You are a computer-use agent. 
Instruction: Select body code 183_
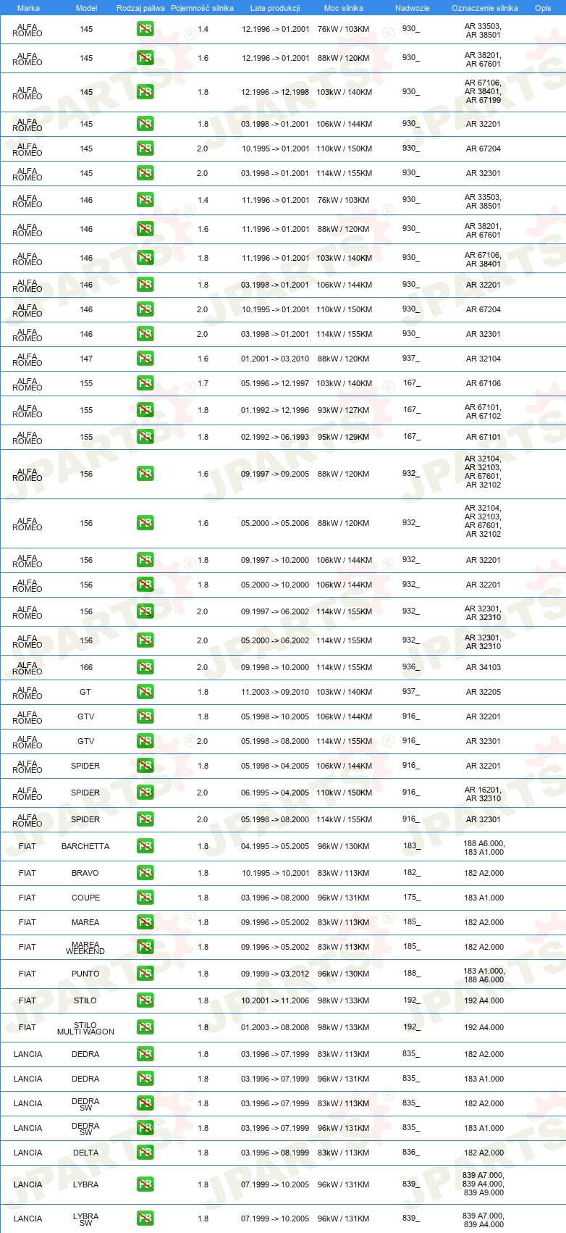click(411, 846)
